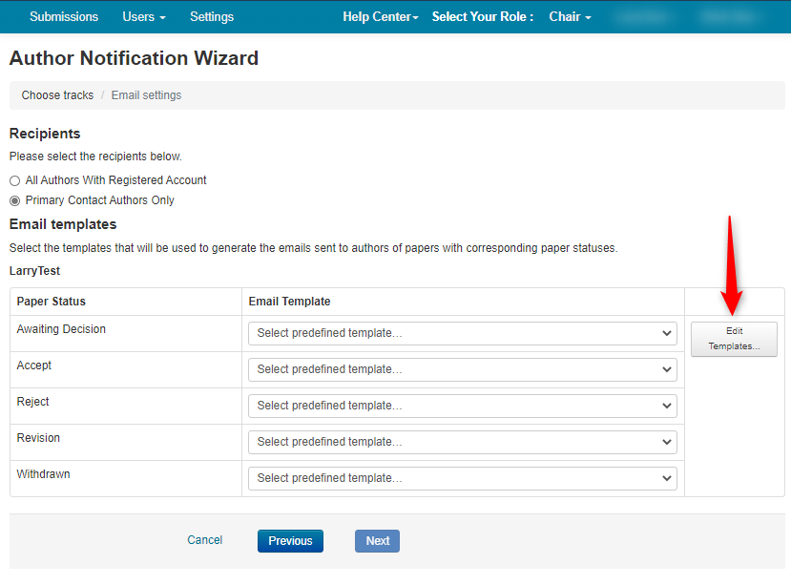Pick a template for the Withdrawn status
791x585 pixels.
click(x=463, y=478)
